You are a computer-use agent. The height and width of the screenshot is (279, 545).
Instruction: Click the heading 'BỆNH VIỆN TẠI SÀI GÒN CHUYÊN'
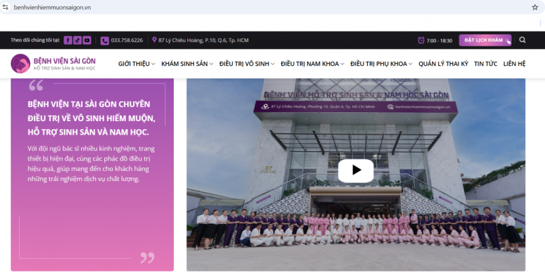(x=89, y=104)
